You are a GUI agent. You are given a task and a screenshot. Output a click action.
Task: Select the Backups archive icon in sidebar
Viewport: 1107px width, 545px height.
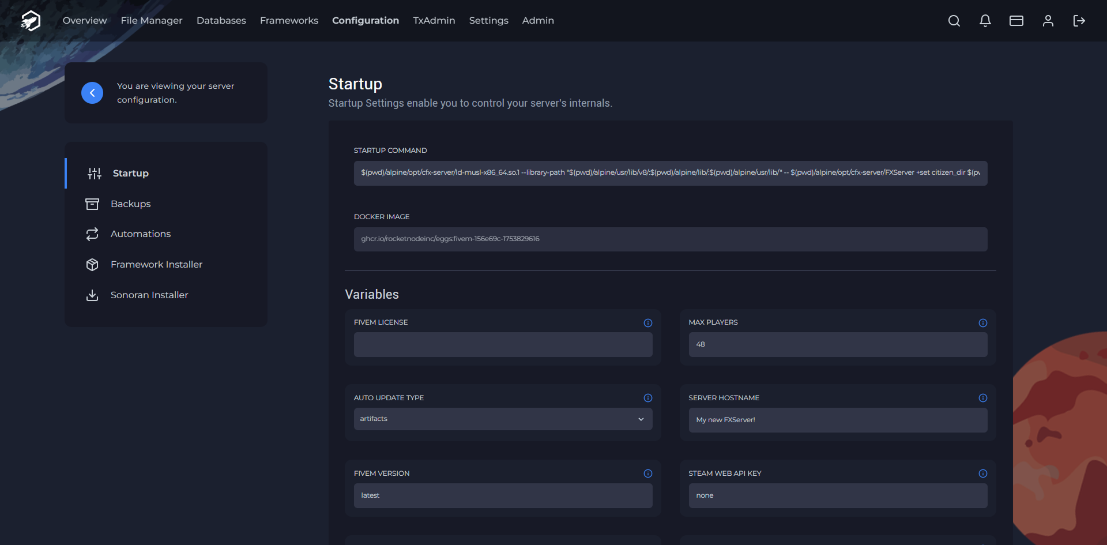92,204
